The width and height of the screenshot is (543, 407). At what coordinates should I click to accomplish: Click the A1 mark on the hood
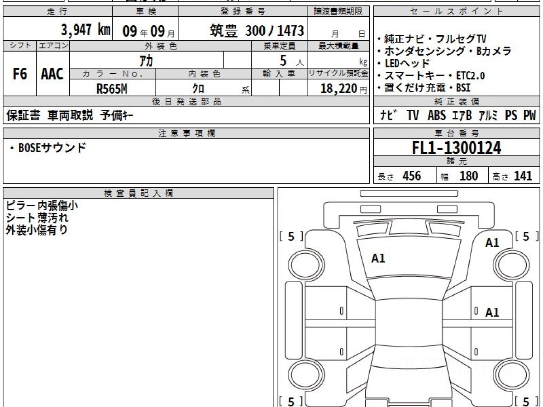click(x=378, y=258)
